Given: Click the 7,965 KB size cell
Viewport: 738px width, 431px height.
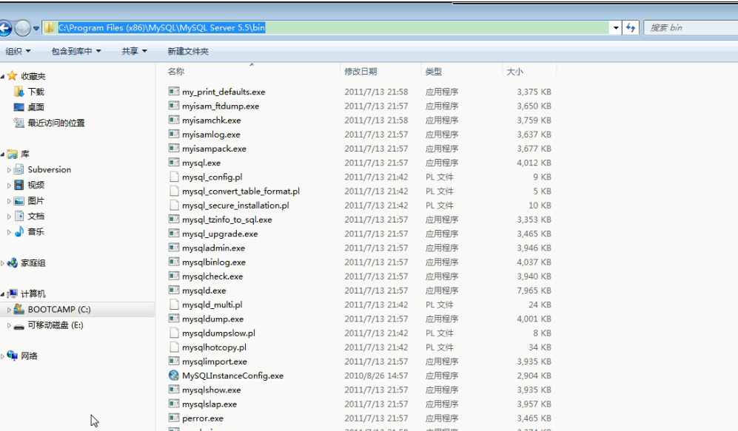Looking at the screenshot, I should tap(534, 291).
